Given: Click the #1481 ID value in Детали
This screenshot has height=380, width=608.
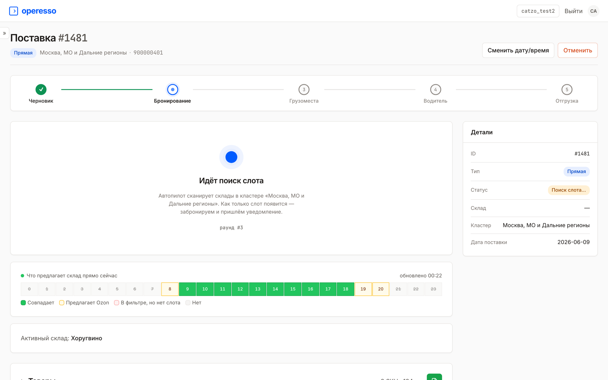Looking at the screenshot, I should pos(582,154).
